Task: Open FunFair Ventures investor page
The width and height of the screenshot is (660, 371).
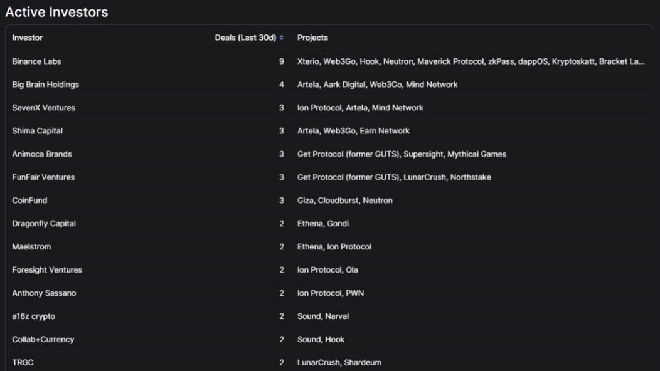Action: coord(43,177)
